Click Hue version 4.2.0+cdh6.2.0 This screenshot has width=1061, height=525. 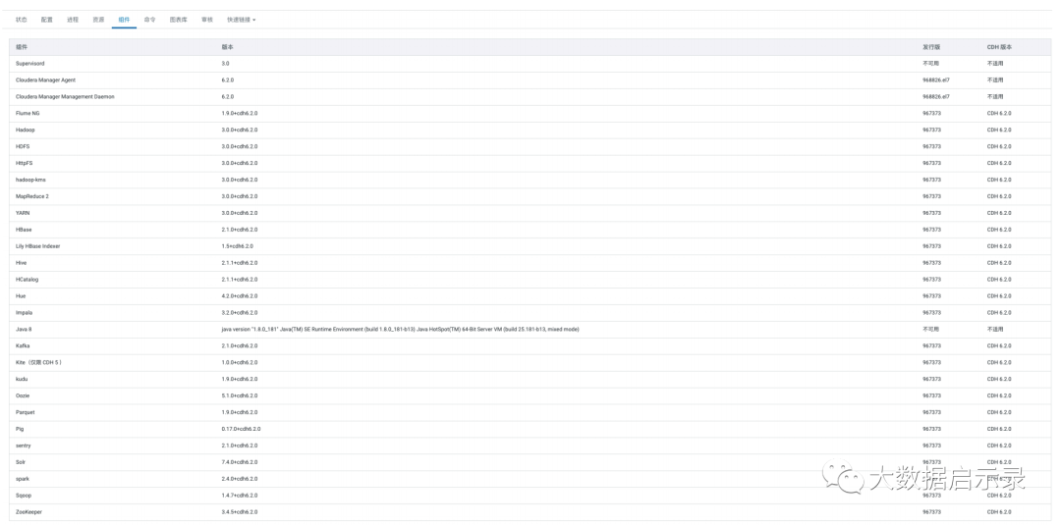(x=239, y=296)
